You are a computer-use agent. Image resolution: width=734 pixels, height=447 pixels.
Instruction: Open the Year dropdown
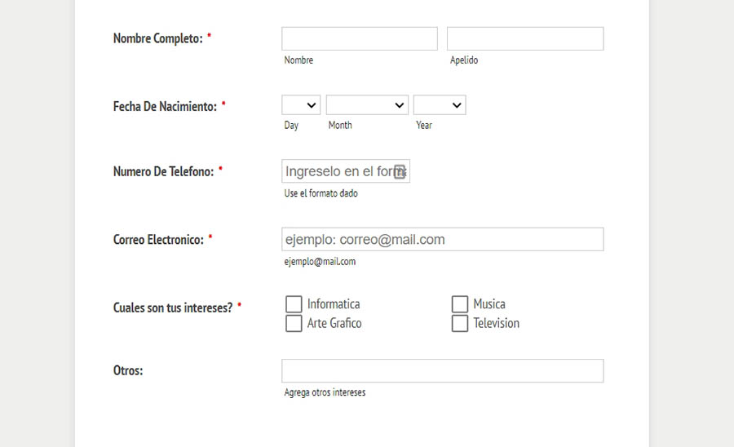click(x=440, y=105)
